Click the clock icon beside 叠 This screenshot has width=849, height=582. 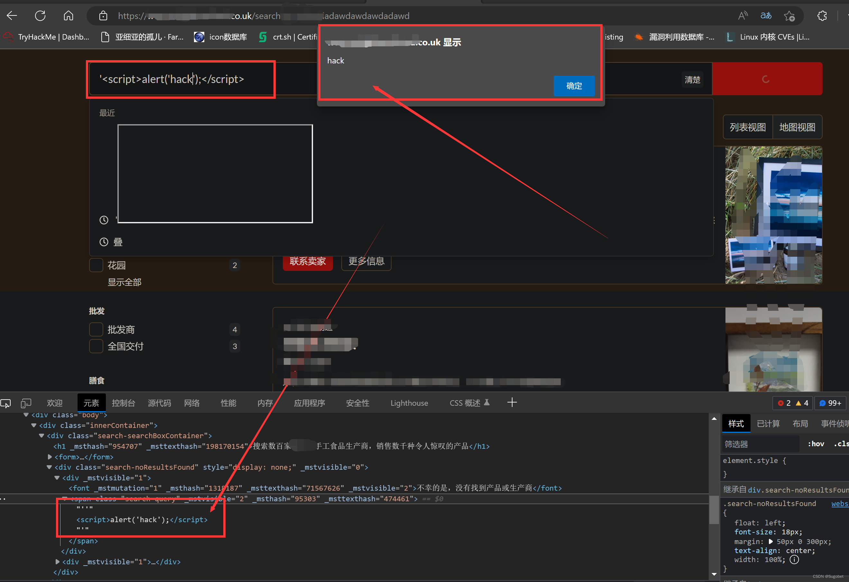[x=104, y=242]
